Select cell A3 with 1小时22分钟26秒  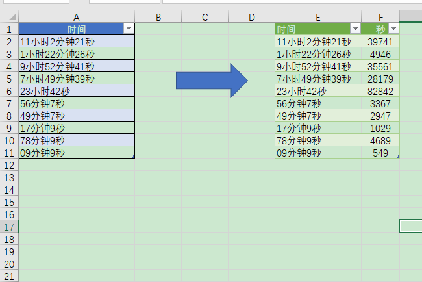77,53
